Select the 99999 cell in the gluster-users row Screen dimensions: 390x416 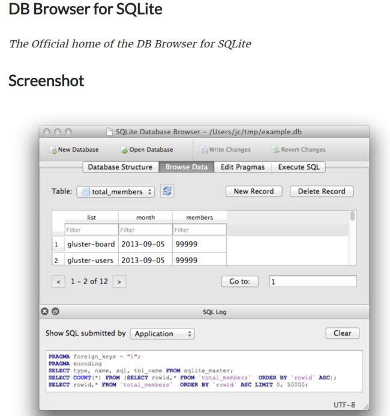pyautogui.click(x=199, y=260)
